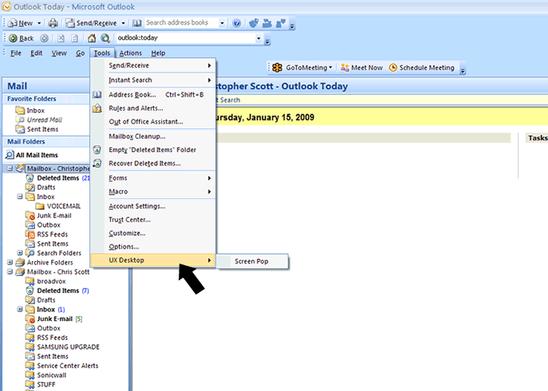Click the Search the Web globe icon
The width and height of the screenshot is (548, 391).
104,38
